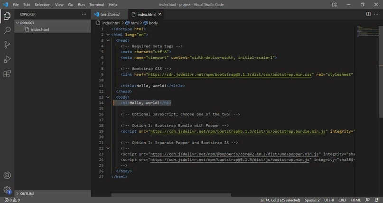The height and width of the screenshot is (203, 383).
Task: Fold the head tag at line 3
Action: pyautogui.click(x=108, y=40)
